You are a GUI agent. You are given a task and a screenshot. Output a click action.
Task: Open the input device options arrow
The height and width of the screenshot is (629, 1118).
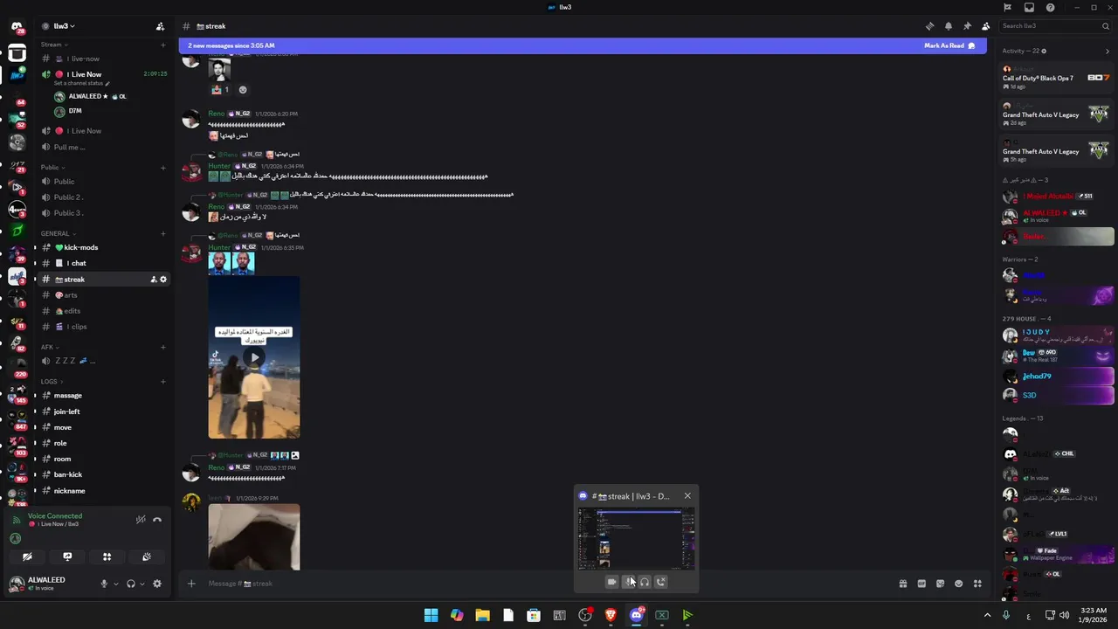(x=115, y=584)
